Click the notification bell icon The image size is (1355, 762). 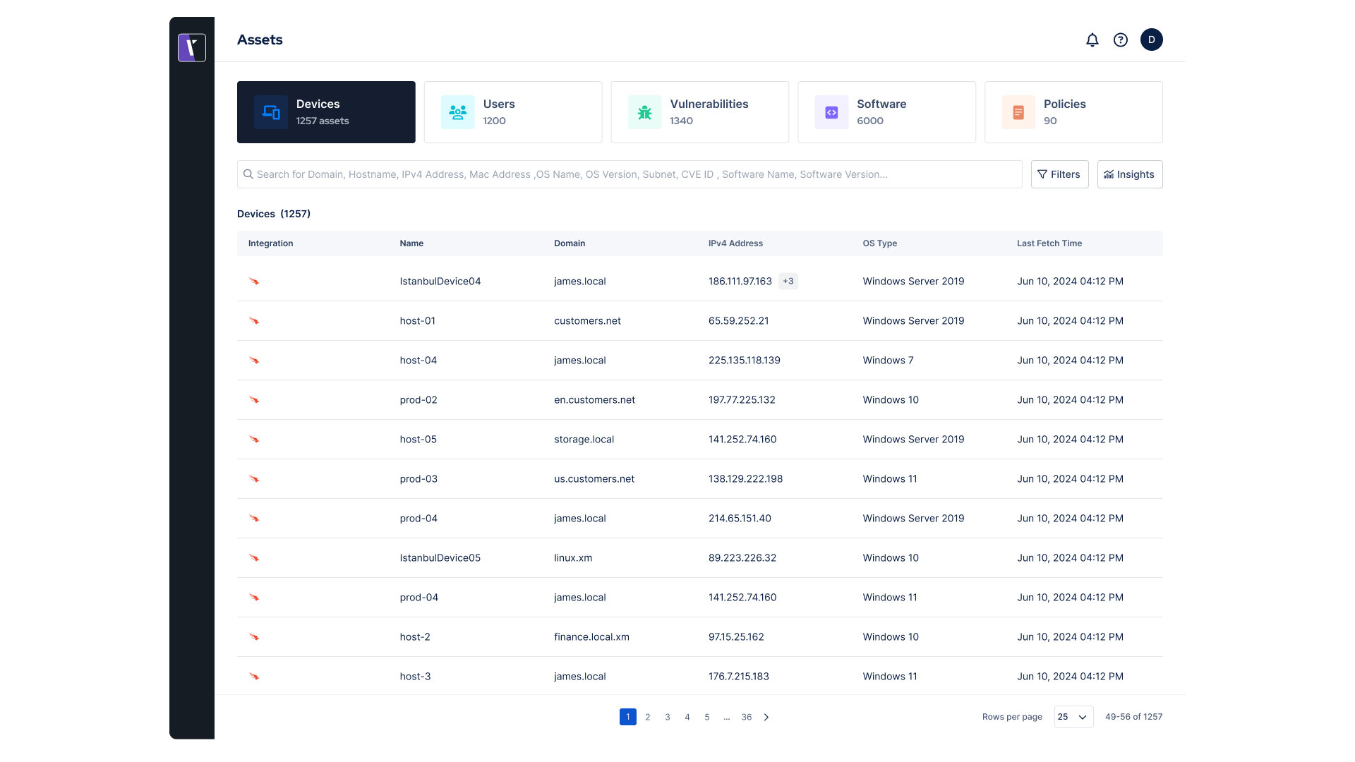1092,40
